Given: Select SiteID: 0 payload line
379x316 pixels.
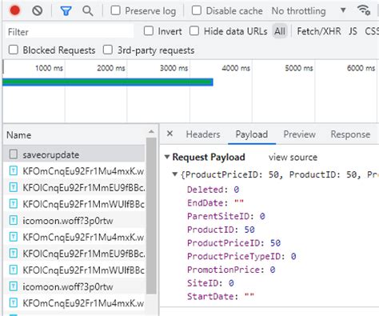Looking at the screenshot, I should click(x=210, y=283).
